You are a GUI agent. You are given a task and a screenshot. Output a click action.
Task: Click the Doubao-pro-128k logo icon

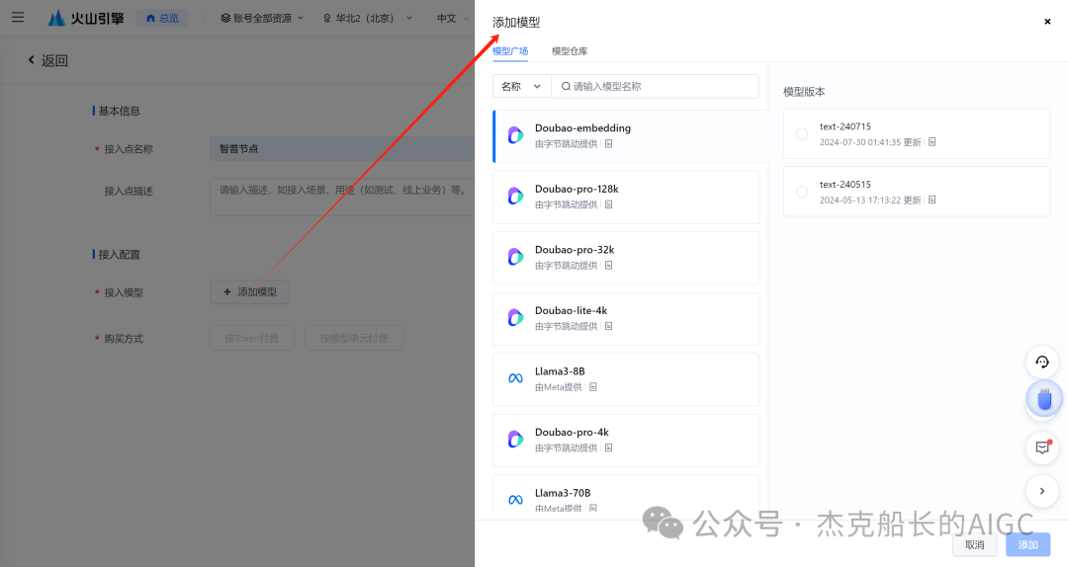pyautogui.click(x=515, y=196)
